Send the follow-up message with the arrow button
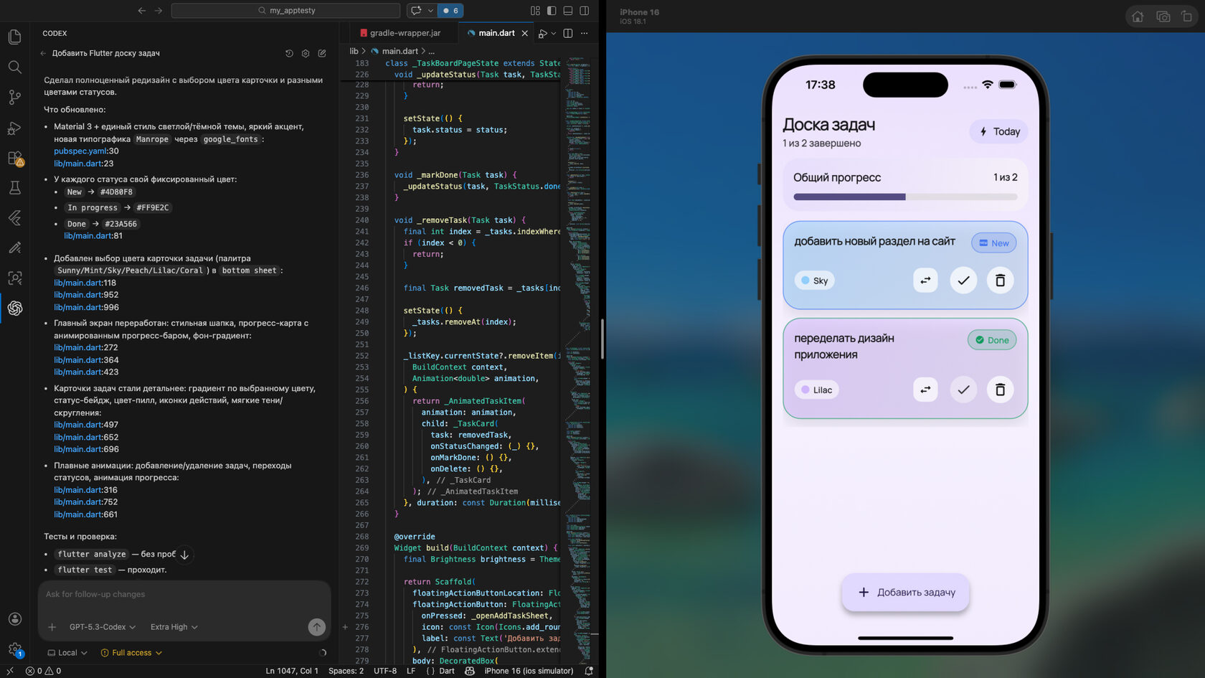 316,626
